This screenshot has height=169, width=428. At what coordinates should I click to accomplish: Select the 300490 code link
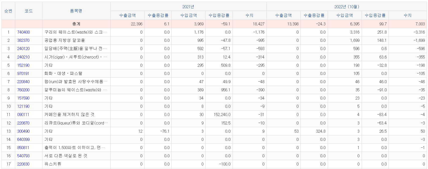[23, 131]
